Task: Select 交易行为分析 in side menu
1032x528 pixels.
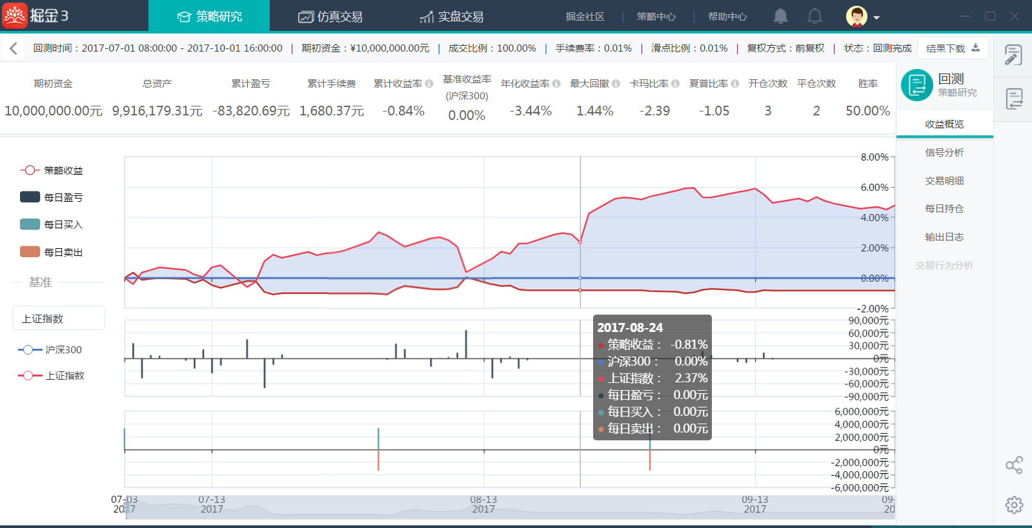Action: point(944,265)
